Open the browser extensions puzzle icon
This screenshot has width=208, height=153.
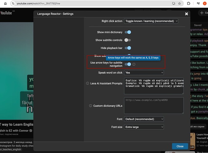[188, 3]
